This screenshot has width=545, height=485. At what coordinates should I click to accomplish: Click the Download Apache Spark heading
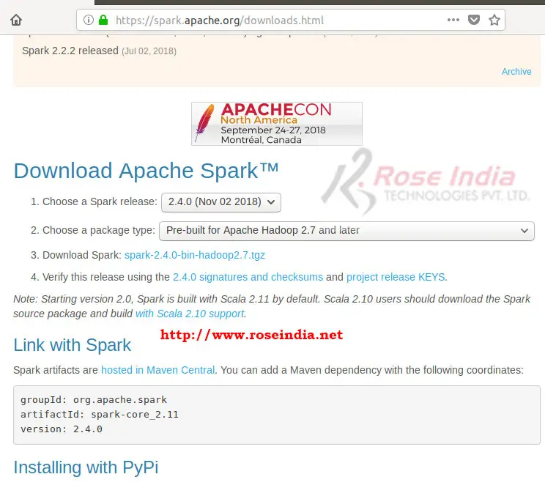(x=146, y=171)
